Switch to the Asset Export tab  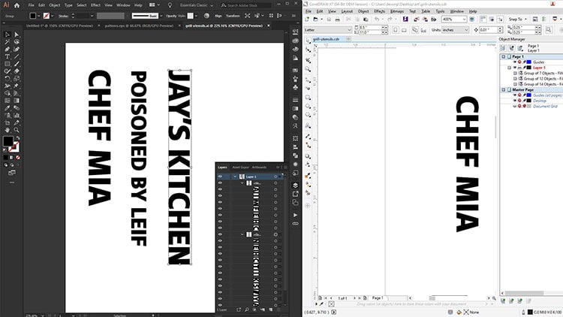241,167
